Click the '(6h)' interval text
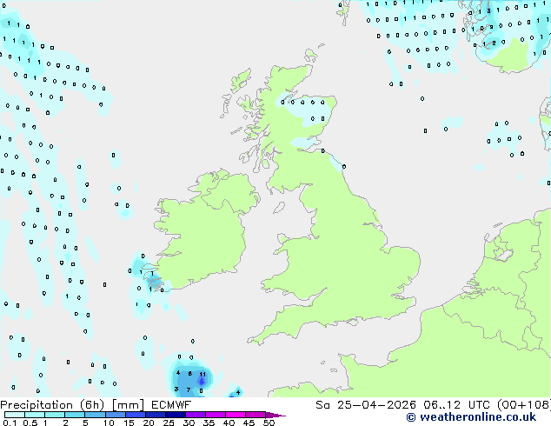 (x=92, y=405)
